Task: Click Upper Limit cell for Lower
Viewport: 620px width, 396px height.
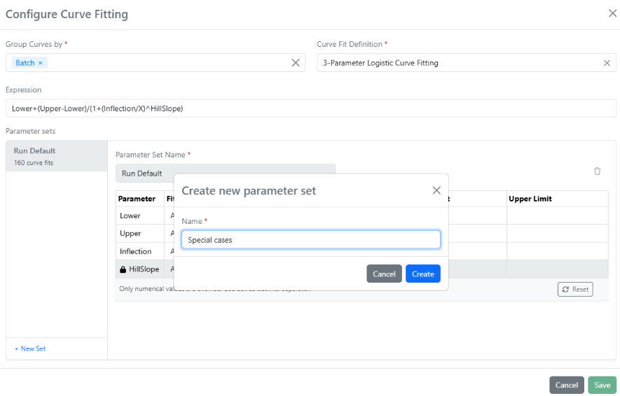Action: click(x=557, y=215)
